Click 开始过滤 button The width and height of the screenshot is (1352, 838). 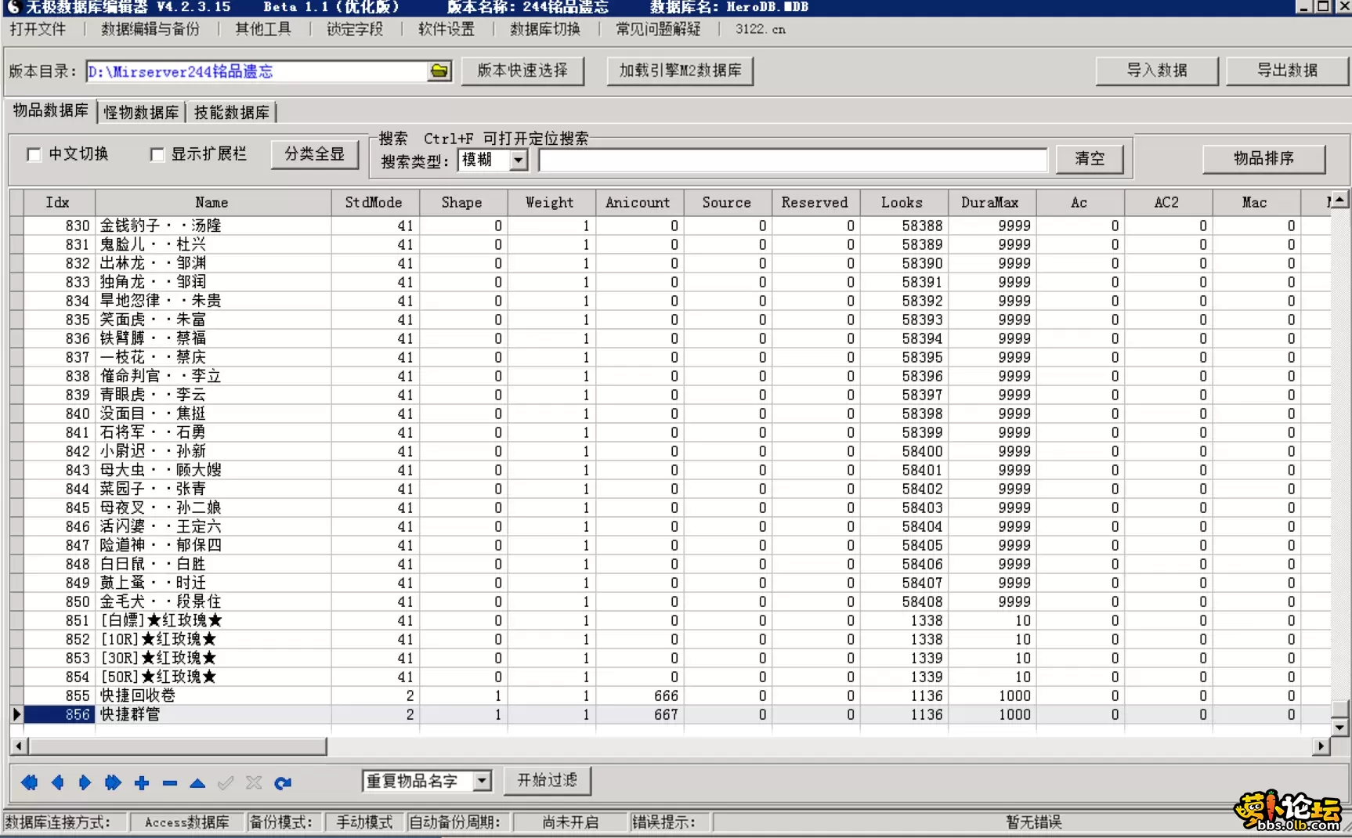pos(547,780)
